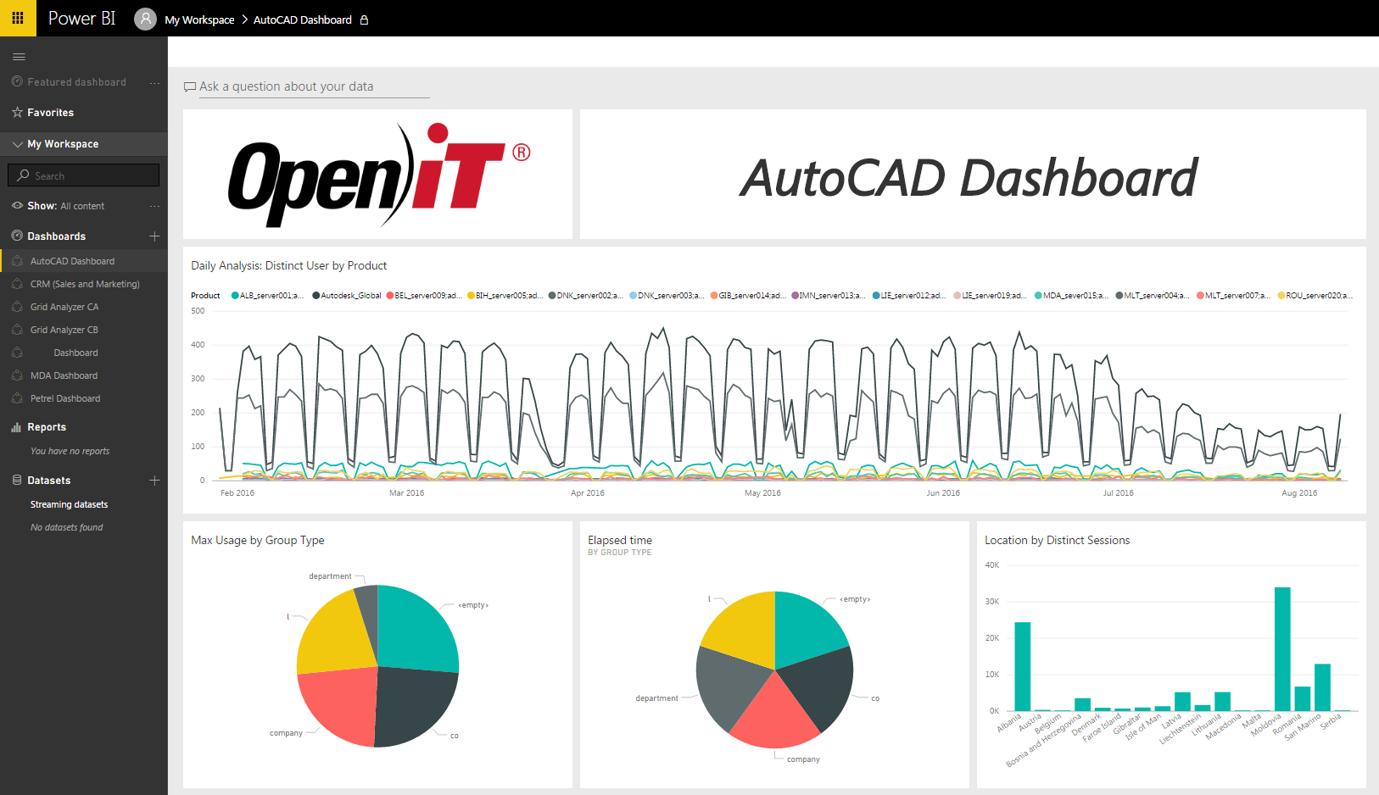Click the Dashboards gauge icon

[17, 236]
